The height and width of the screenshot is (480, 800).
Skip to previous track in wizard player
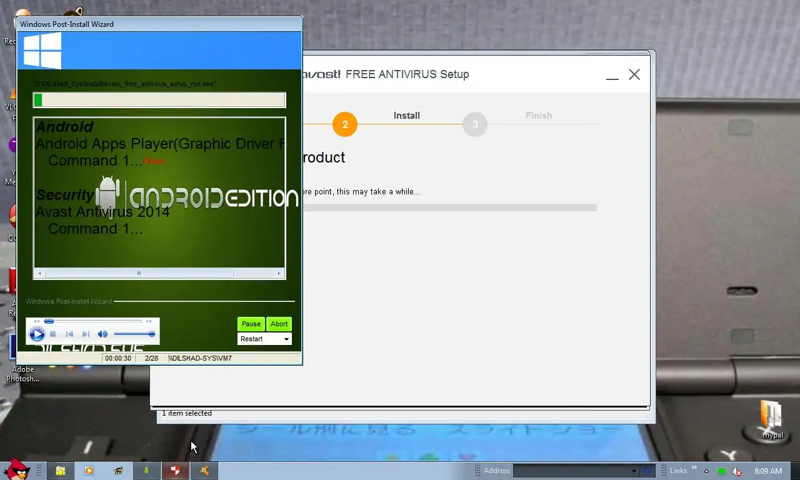point(69,334)
